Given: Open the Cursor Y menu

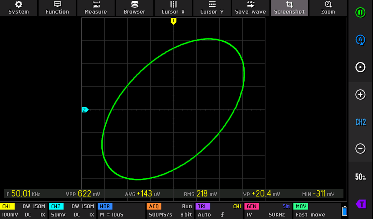Looking at the screenshot, I should (212, 8).
